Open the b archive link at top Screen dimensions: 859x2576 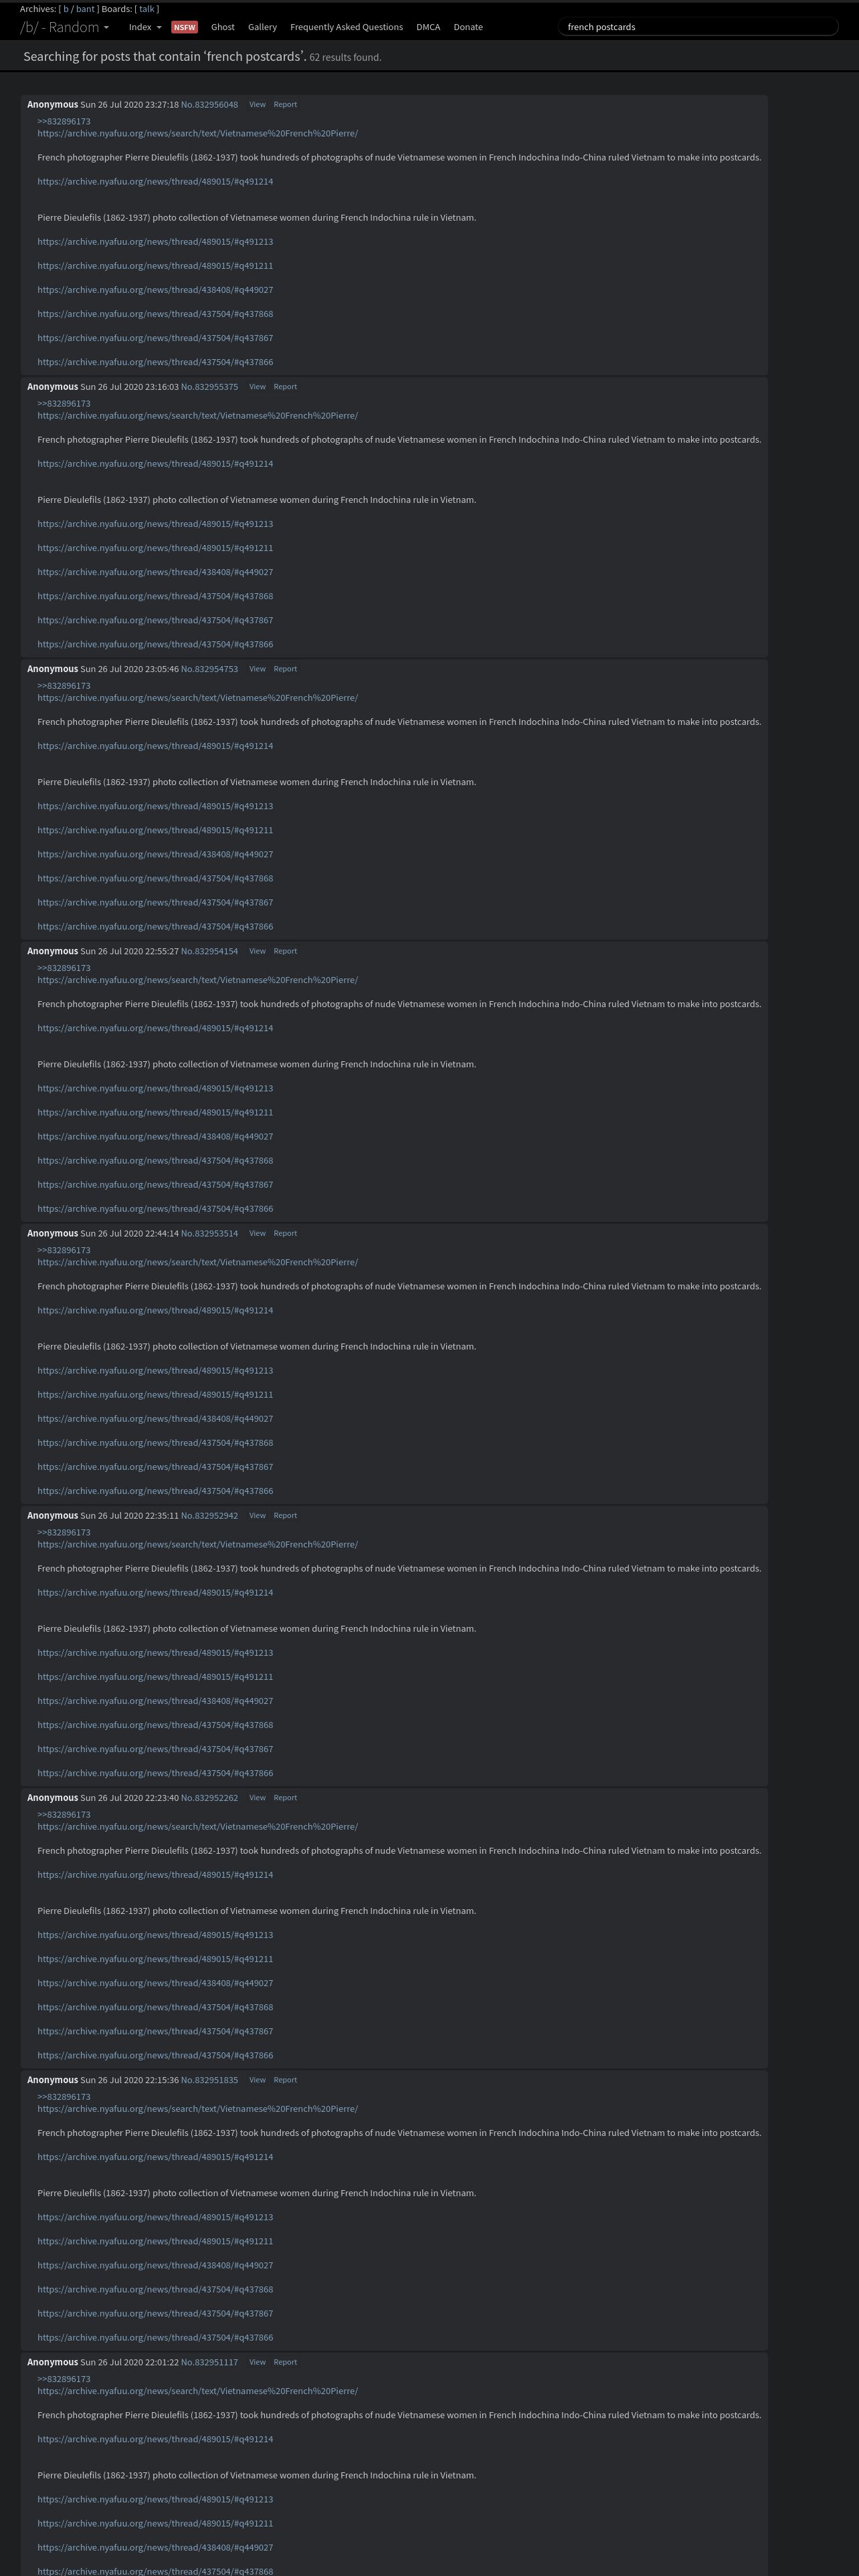point(66,9)
